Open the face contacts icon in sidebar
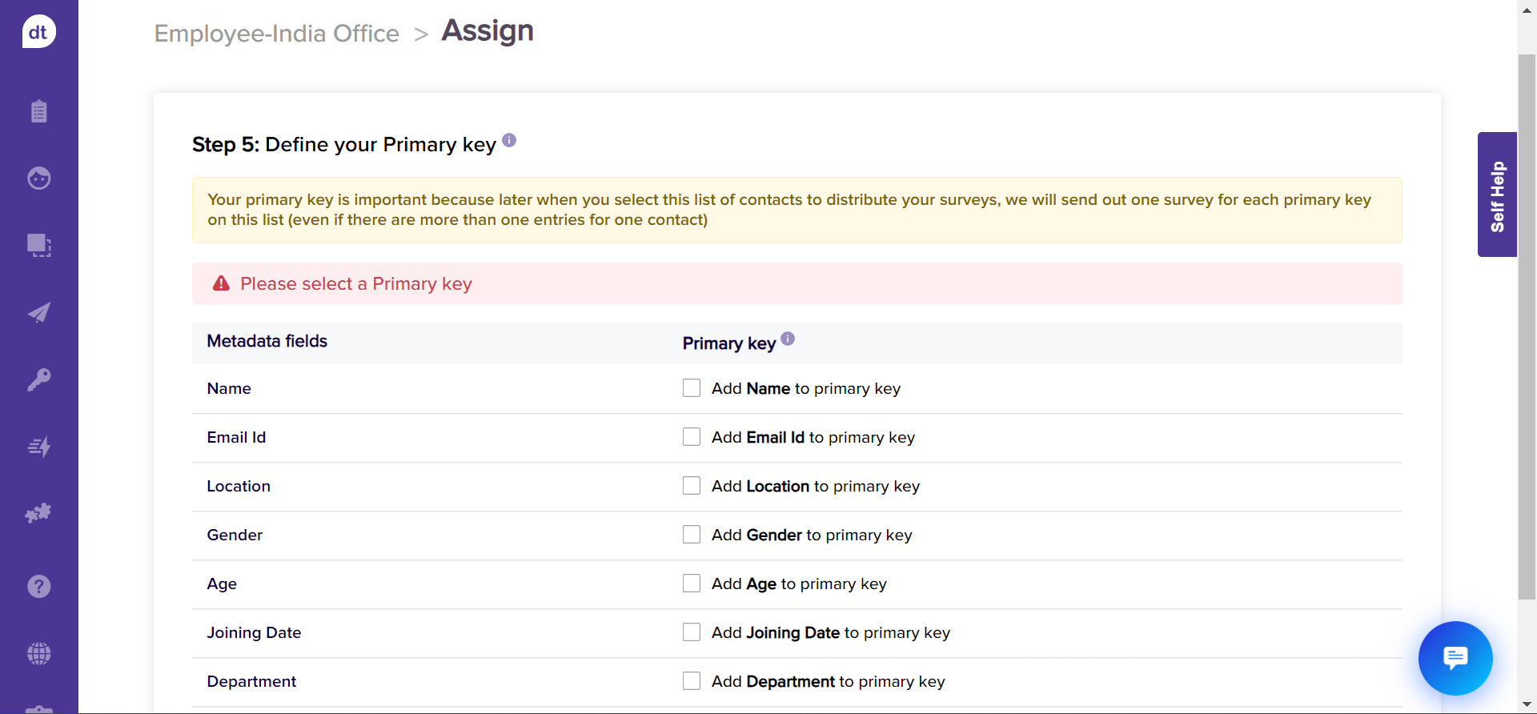The width and height of the screenshot is (1537, 714). coord(38,178)
